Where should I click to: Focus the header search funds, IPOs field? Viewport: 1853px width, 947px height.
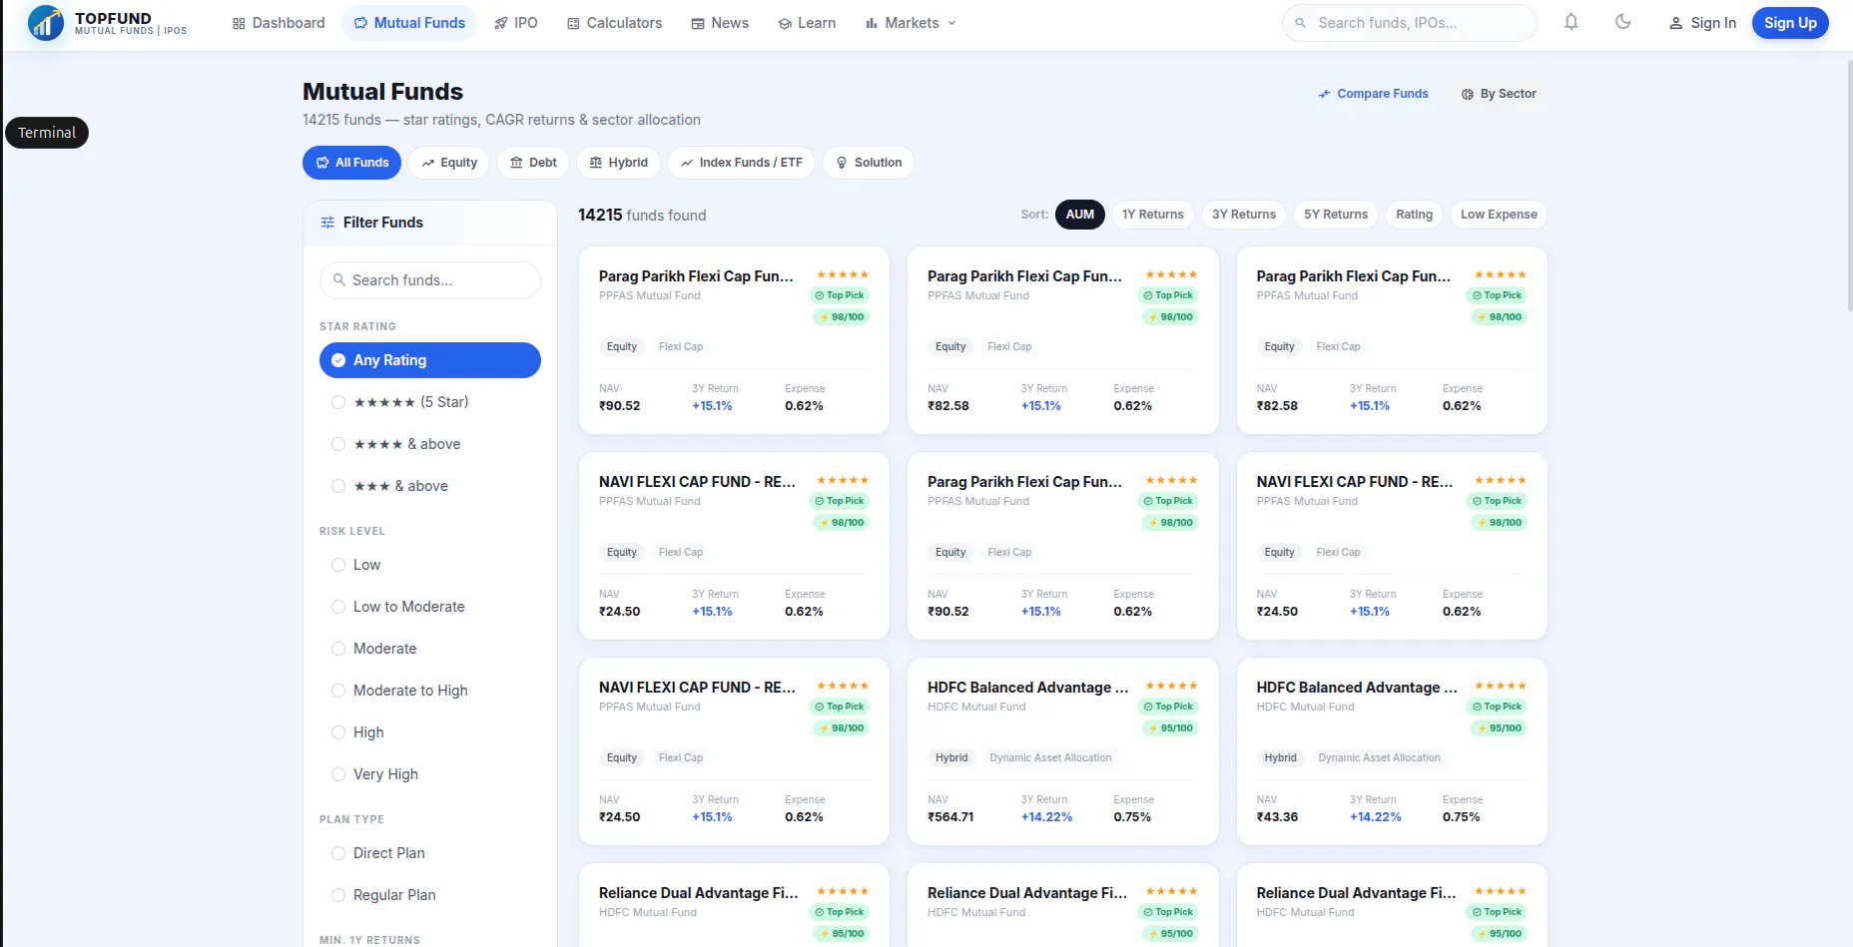tap(1410, 23)
